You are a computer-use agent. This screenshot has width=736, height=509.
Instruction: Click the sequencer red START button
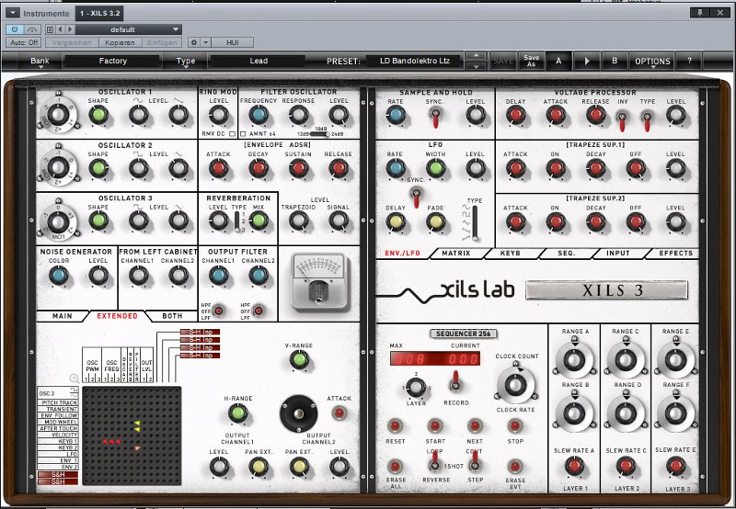pos(435,425)
